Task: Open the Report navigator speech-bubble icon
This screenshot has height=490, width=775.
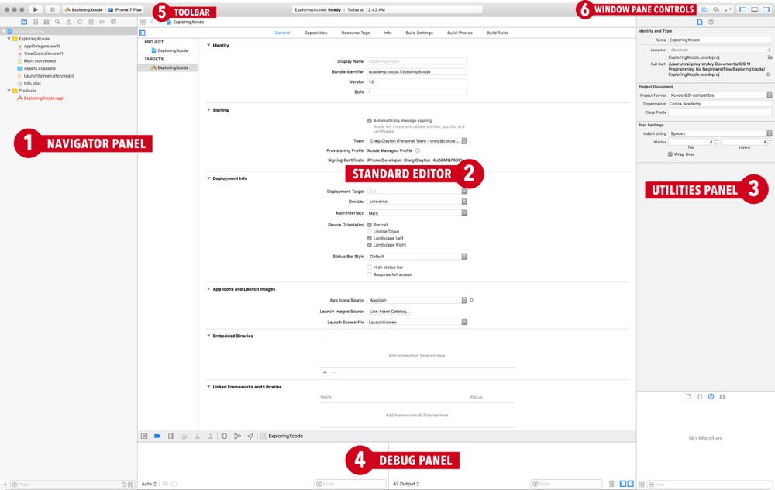Action: 113,22
